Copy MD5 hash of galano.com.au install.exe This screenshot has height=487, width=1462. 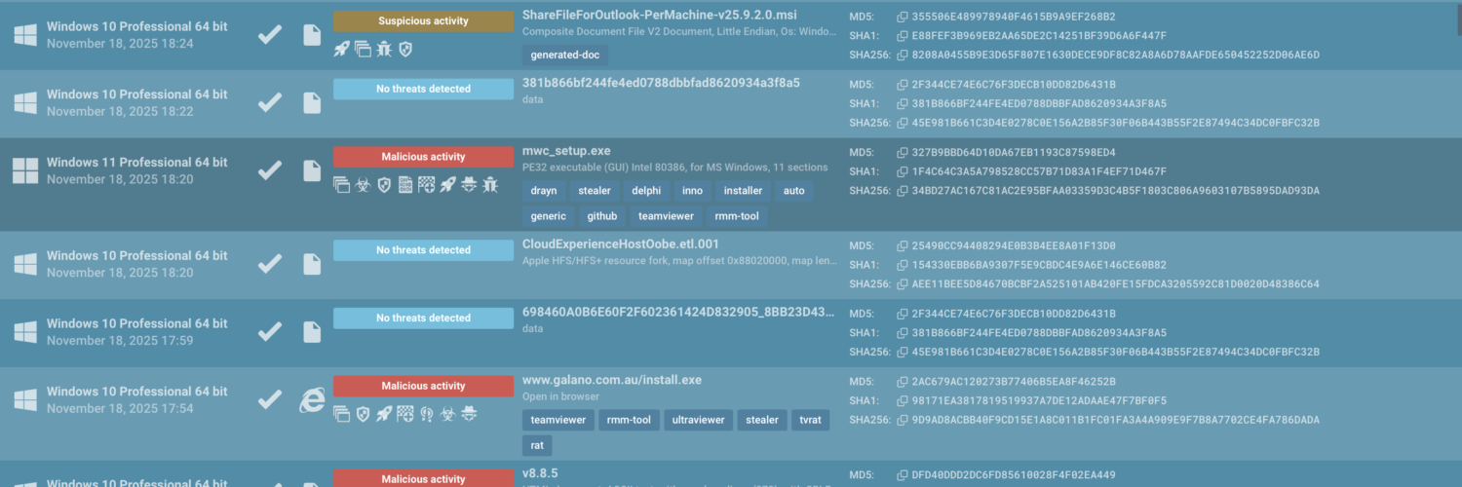(x=902, y=382)
